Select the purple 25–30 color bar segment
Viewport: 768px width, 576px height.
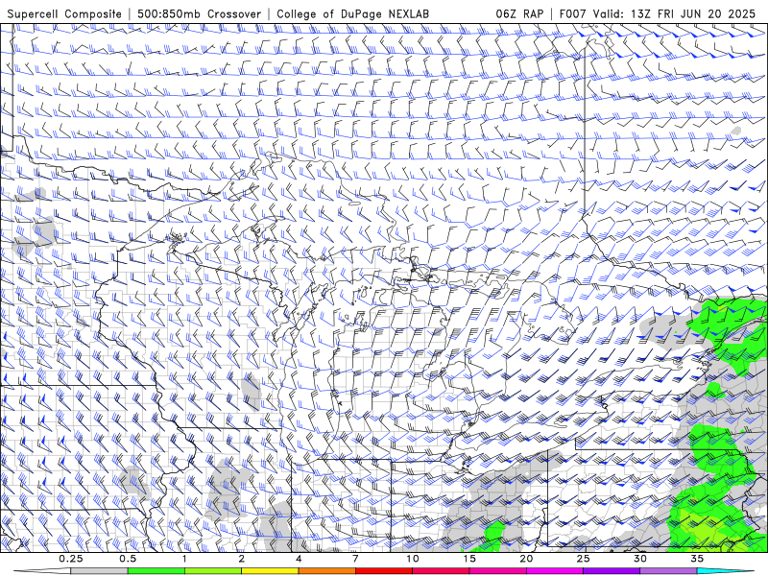(x=612, y=571)
